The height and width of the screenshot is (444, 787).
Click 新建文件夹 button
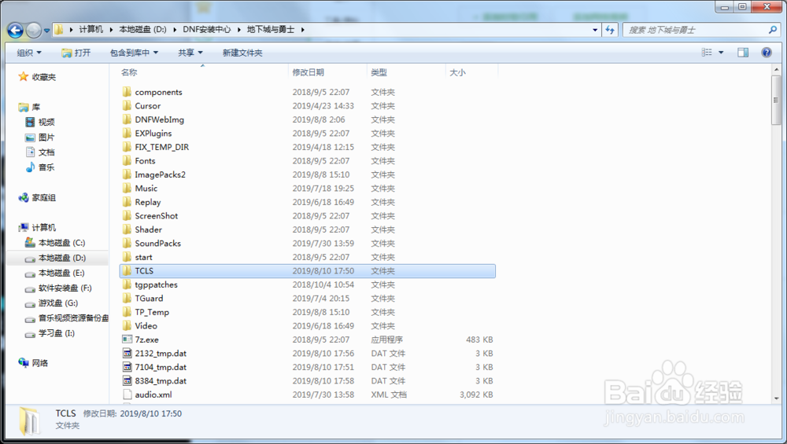pyautogui.click(x=242, y=53)
